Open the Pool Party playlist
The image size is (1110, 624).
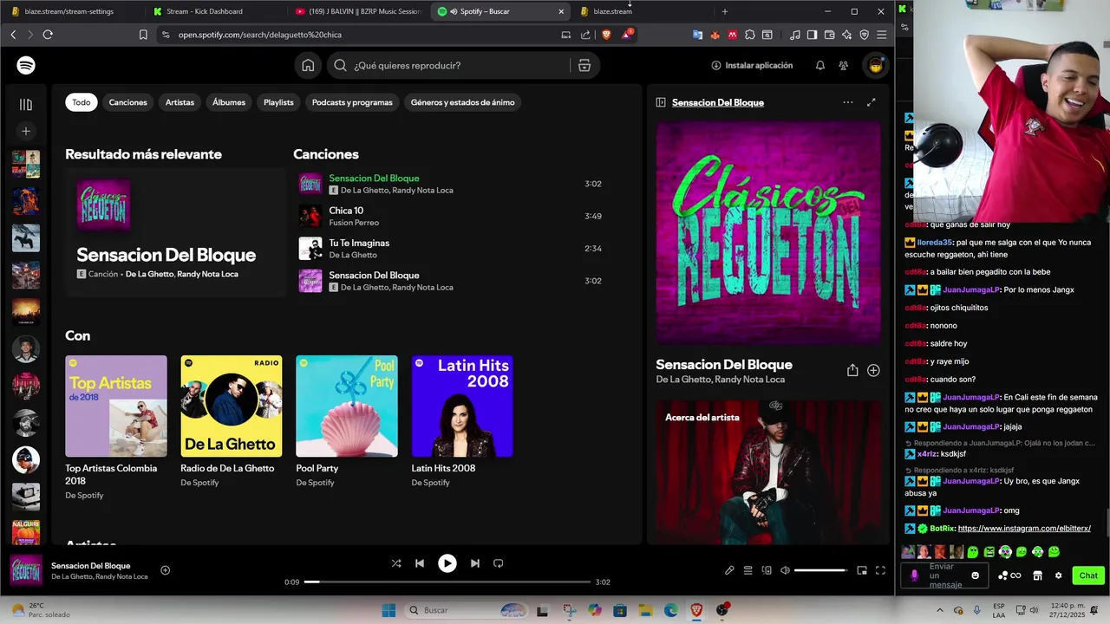346,420
